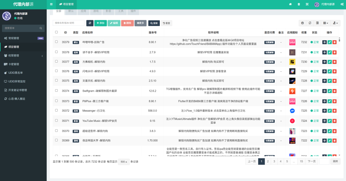346x181 pixels.
Task: Open the export dropdown in right toolbar
Action: pyautogui.click(x=336, y=23)
